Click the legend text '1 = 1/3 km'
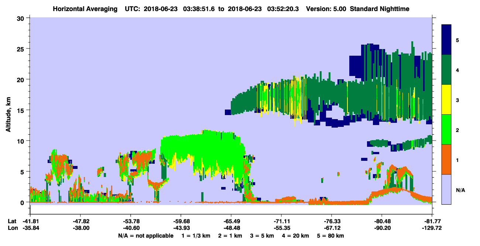The image size is (480, 246). (196, 236)
